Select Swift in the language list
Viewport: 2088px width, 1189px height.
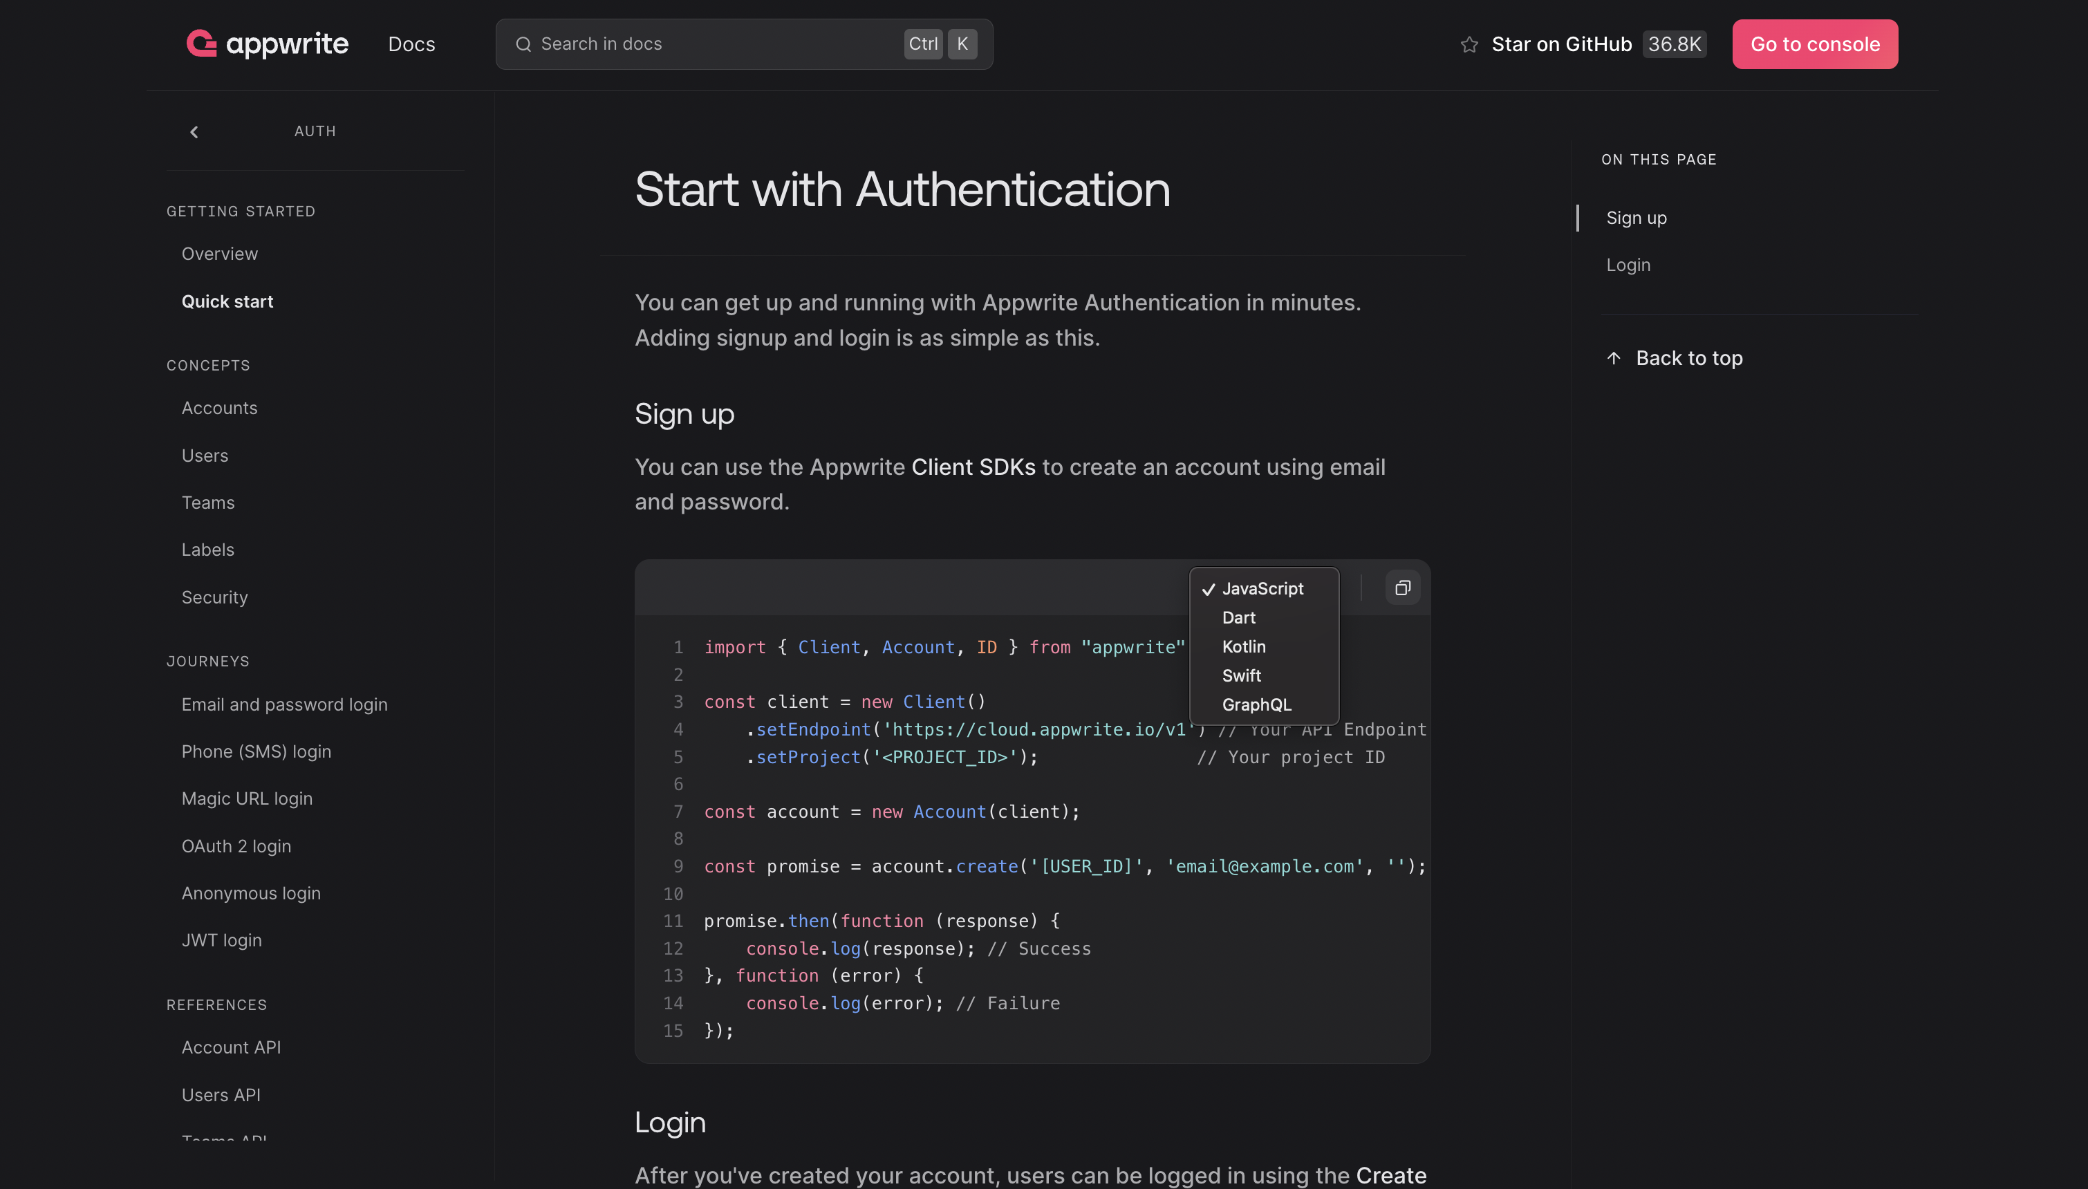pyautogui.click(x=1241, y=675)
